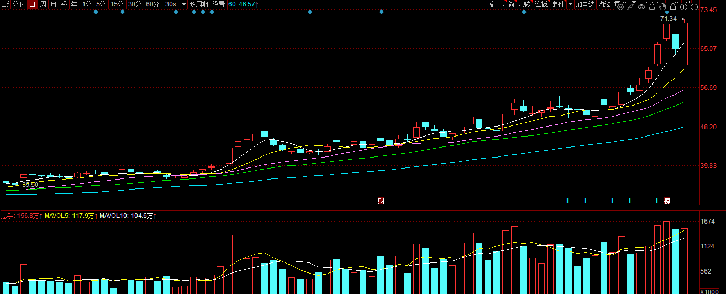Viewport: 726px width, 294px height.
Task: Switch to 分时 intraday view
Action: point(18,4)
